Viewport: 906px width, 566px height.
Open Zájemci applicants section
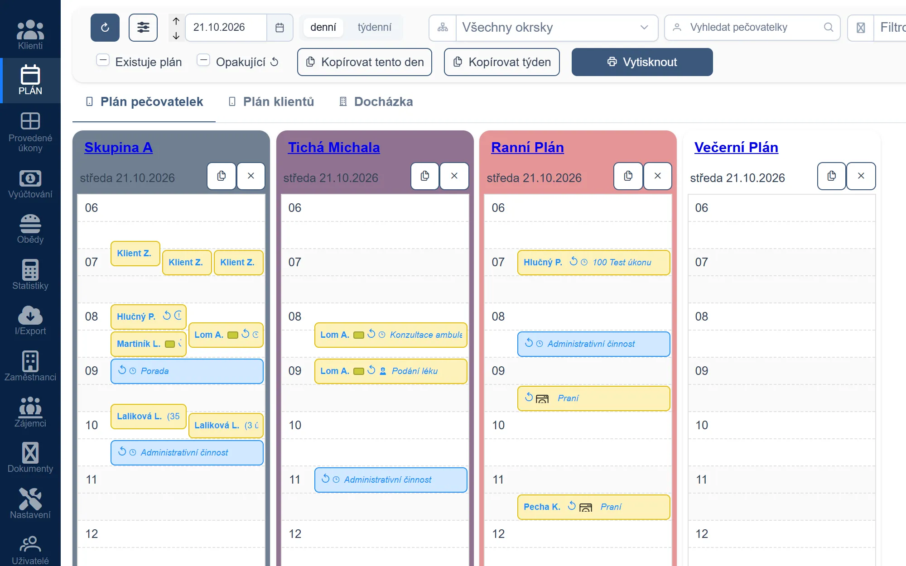[30, 412]
